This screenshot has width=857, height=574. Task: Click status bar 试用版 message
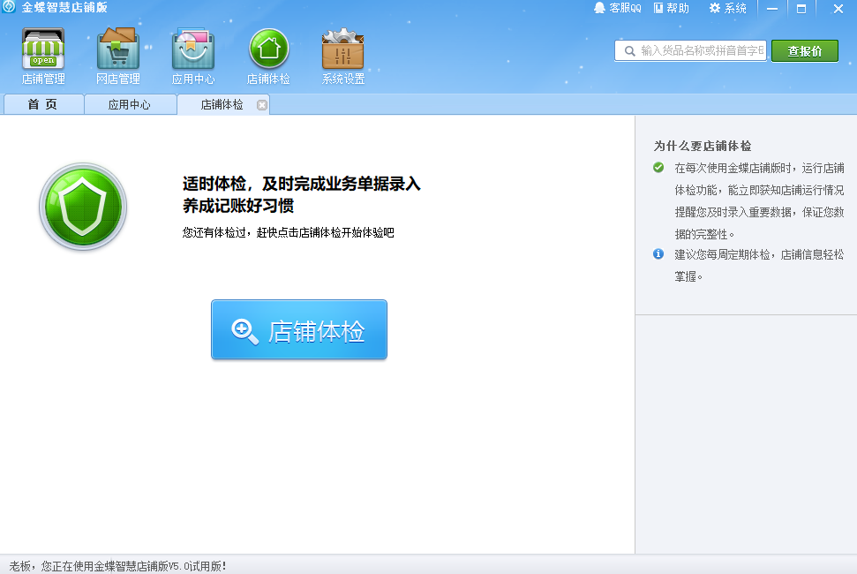(117, 566)
